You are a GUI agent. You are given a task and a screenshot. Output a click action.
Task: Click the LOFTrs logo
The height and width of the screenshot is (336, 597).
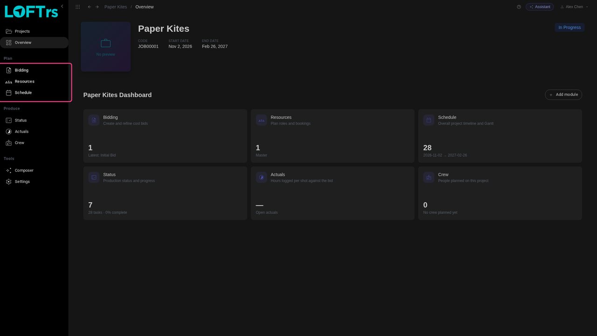[31, 11]
